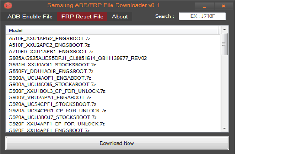Click the list scrollbar thumb
This screenshot has width=291, height=163.
[224, 44]
